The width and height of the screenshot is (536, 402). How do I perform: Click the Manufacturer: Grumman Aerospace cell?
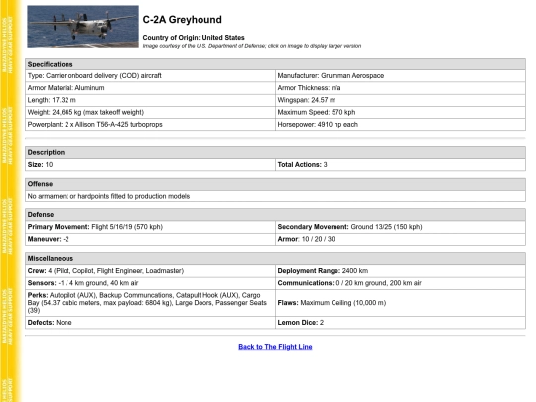pyautogui.click(x=400, y=76)
